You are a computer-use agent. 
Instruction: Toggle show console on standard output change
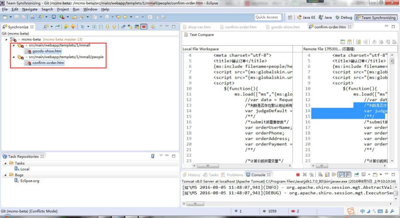tap(340, 174)
